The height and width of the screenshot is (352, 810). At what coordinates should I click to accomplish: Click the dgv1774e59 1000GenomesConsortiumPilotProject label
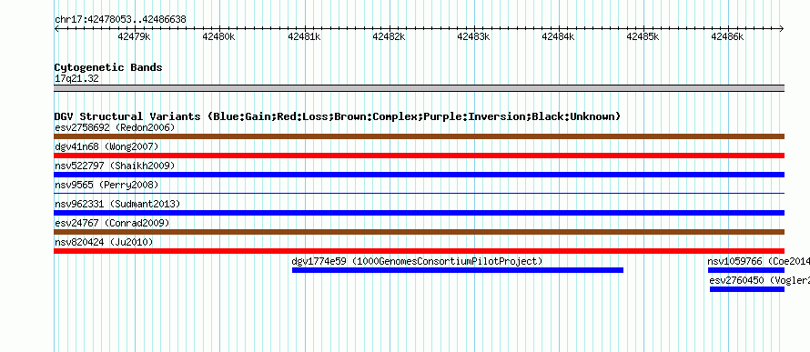[x=418, y=261]
